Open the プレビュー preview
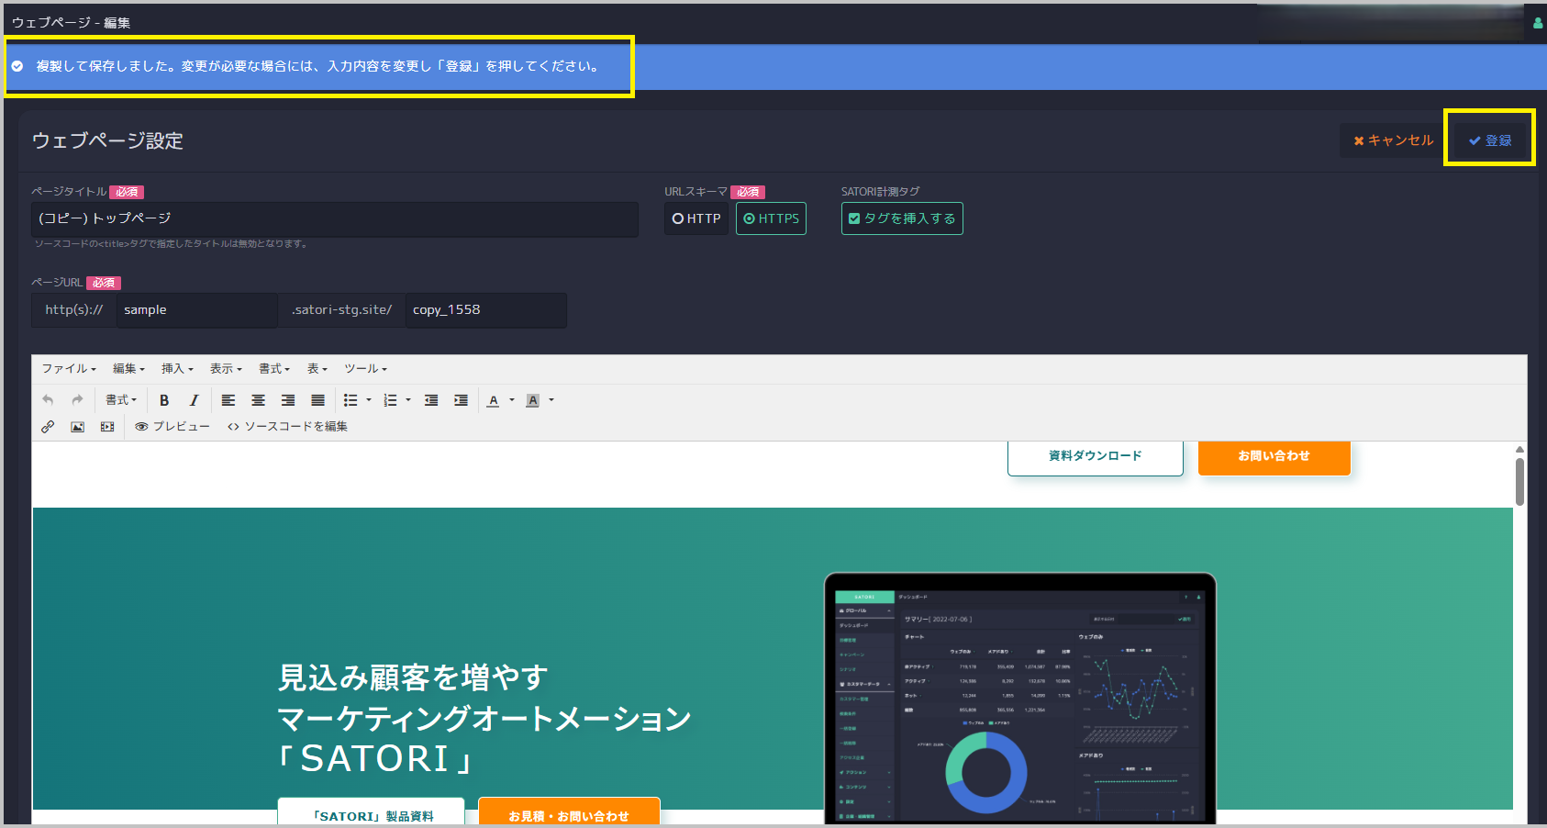This screenshot has height=828, width=1547. [173, 427]
